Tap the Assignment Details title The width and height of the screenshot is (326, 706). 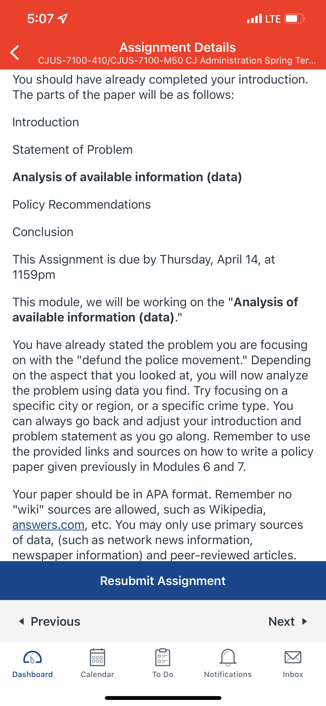[177, 48]
